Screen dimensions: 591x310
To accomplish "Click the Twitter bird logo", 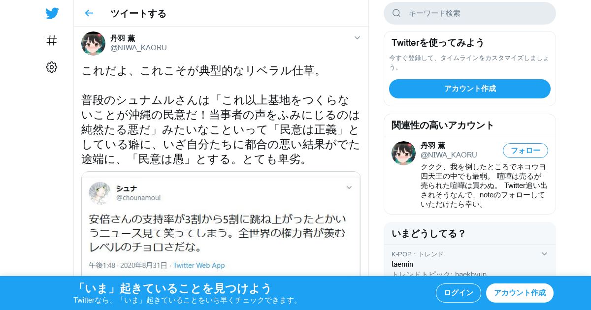I will click(x=52, y=13).
